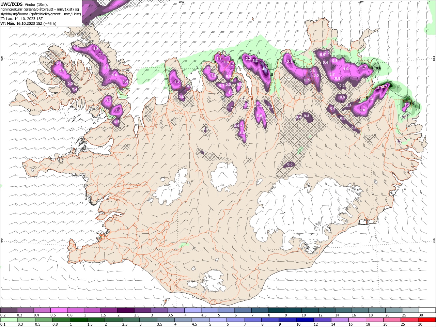
Task: Click the 'rigning/skúrir' legend description line
Action: pos(40,9)
